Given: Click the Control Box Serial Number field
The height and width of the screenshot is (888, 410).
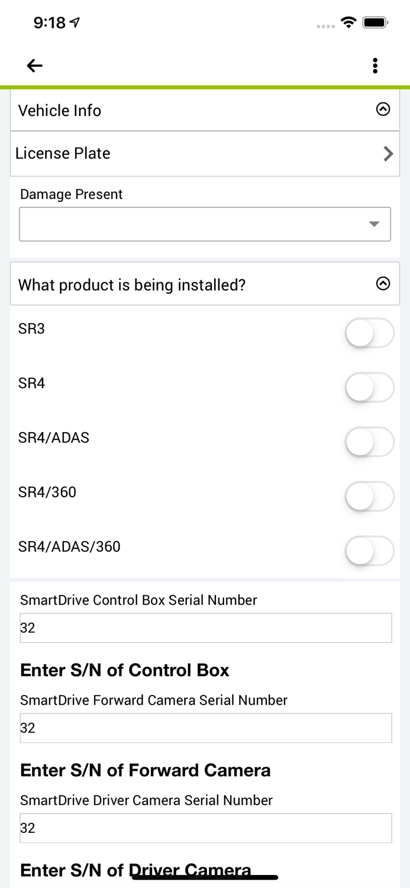Looking at the screenshot, I should pyautogui.click(x=205, y=628).
